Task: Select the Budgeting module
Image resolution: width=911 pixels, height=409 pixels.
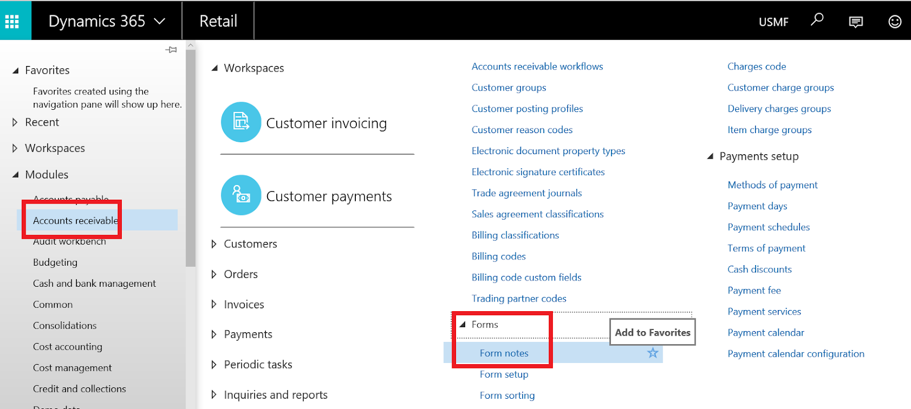Action: click(55, 262)
